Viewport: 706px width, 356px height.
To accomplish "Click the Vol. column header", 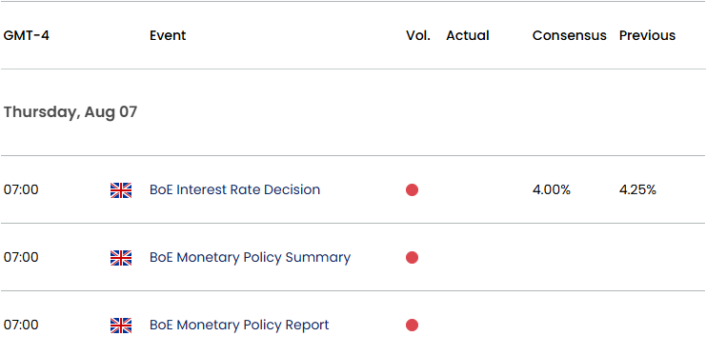I will (x=418, y=35).
